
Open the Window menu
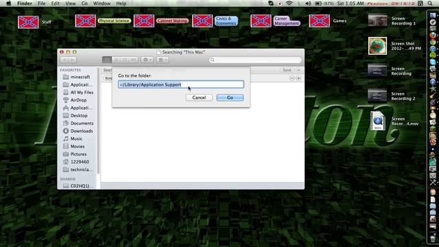tap(102, 3)
